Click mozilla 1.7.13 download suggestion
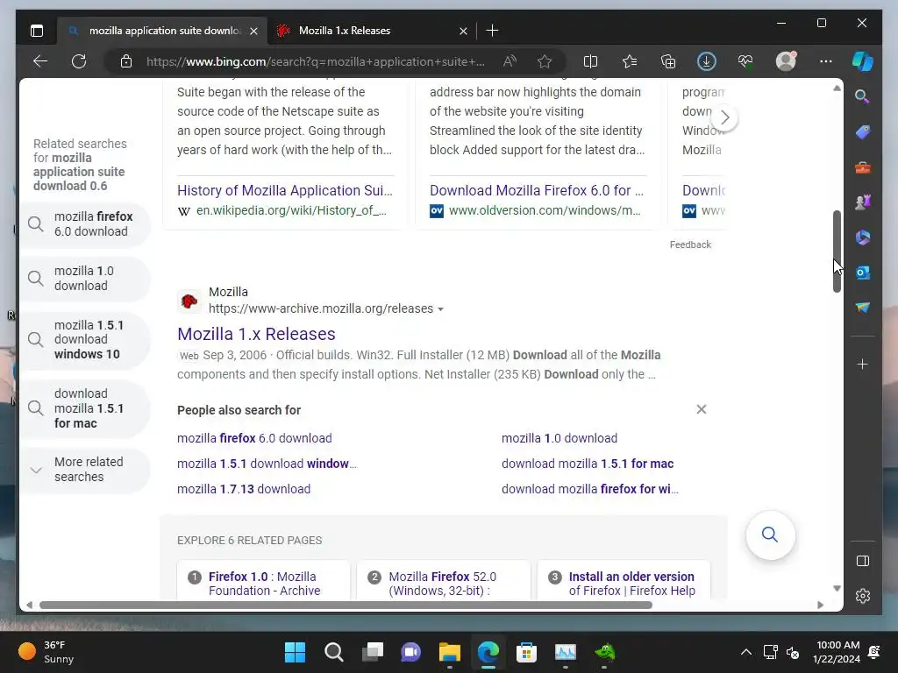This screenshot has height=673, width=898. (x=244, y=489)
